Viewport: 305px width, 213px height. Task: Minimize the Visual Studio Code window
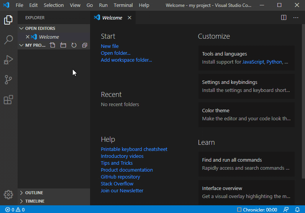tap(262, 5)
